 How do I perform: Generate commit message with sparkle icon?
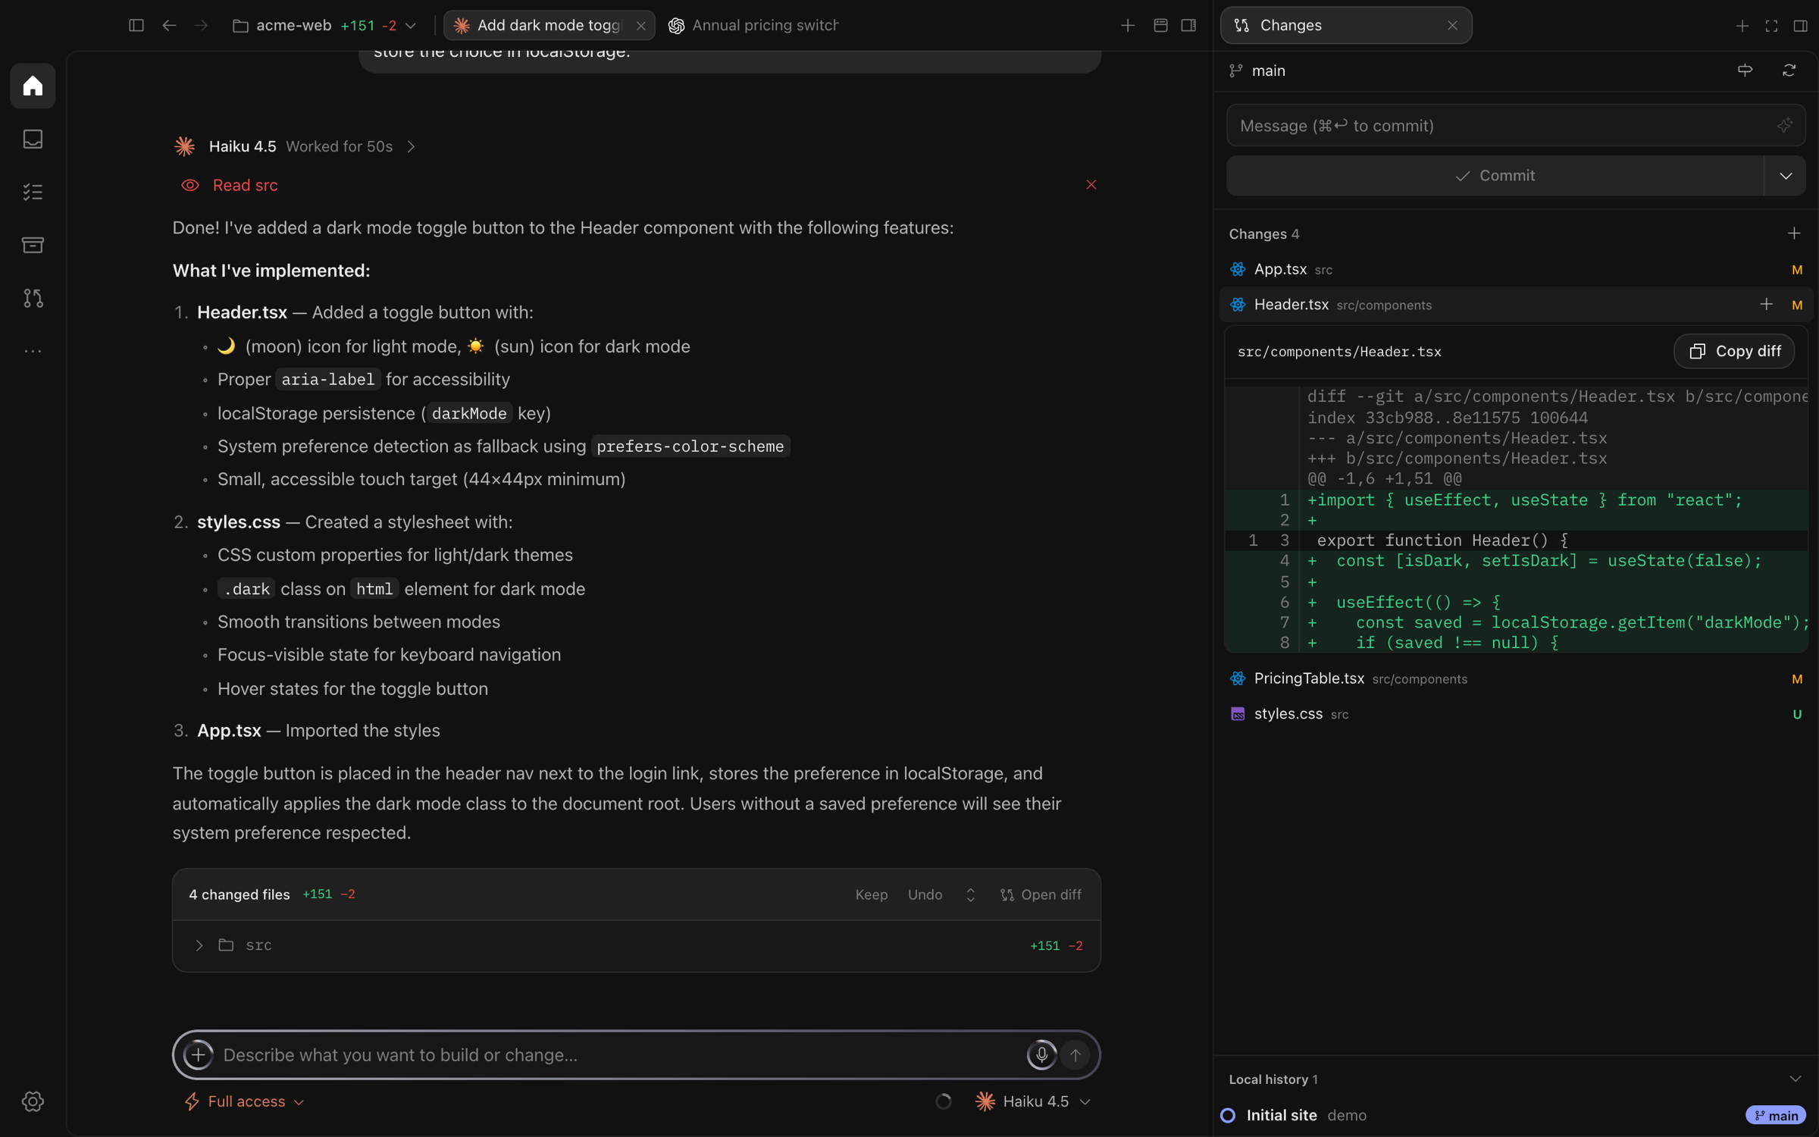coord(1785,125)
